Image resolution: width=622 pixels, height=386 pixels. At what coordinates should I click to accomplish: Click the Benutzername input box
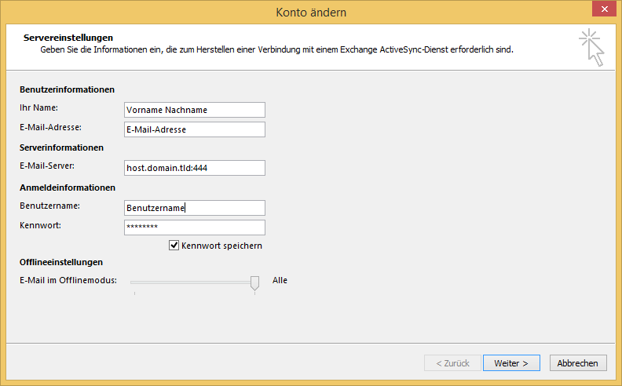coord(195,208)
